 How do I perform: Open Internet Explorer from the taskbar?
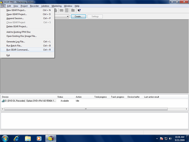point(17,138)
